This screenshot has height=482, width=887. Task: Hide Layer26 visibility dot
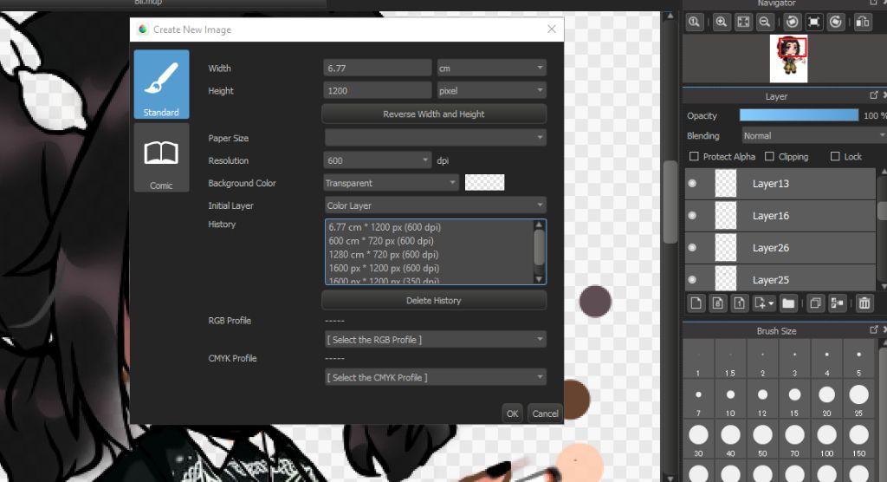pos(692,248)
